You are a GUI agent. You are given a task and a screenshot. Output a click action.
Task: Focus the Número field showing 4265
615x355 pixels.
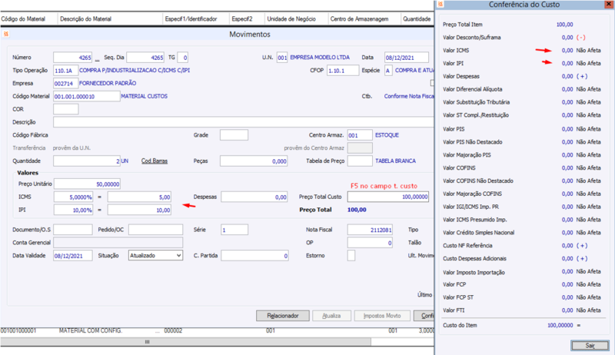[x=72, y=57]
